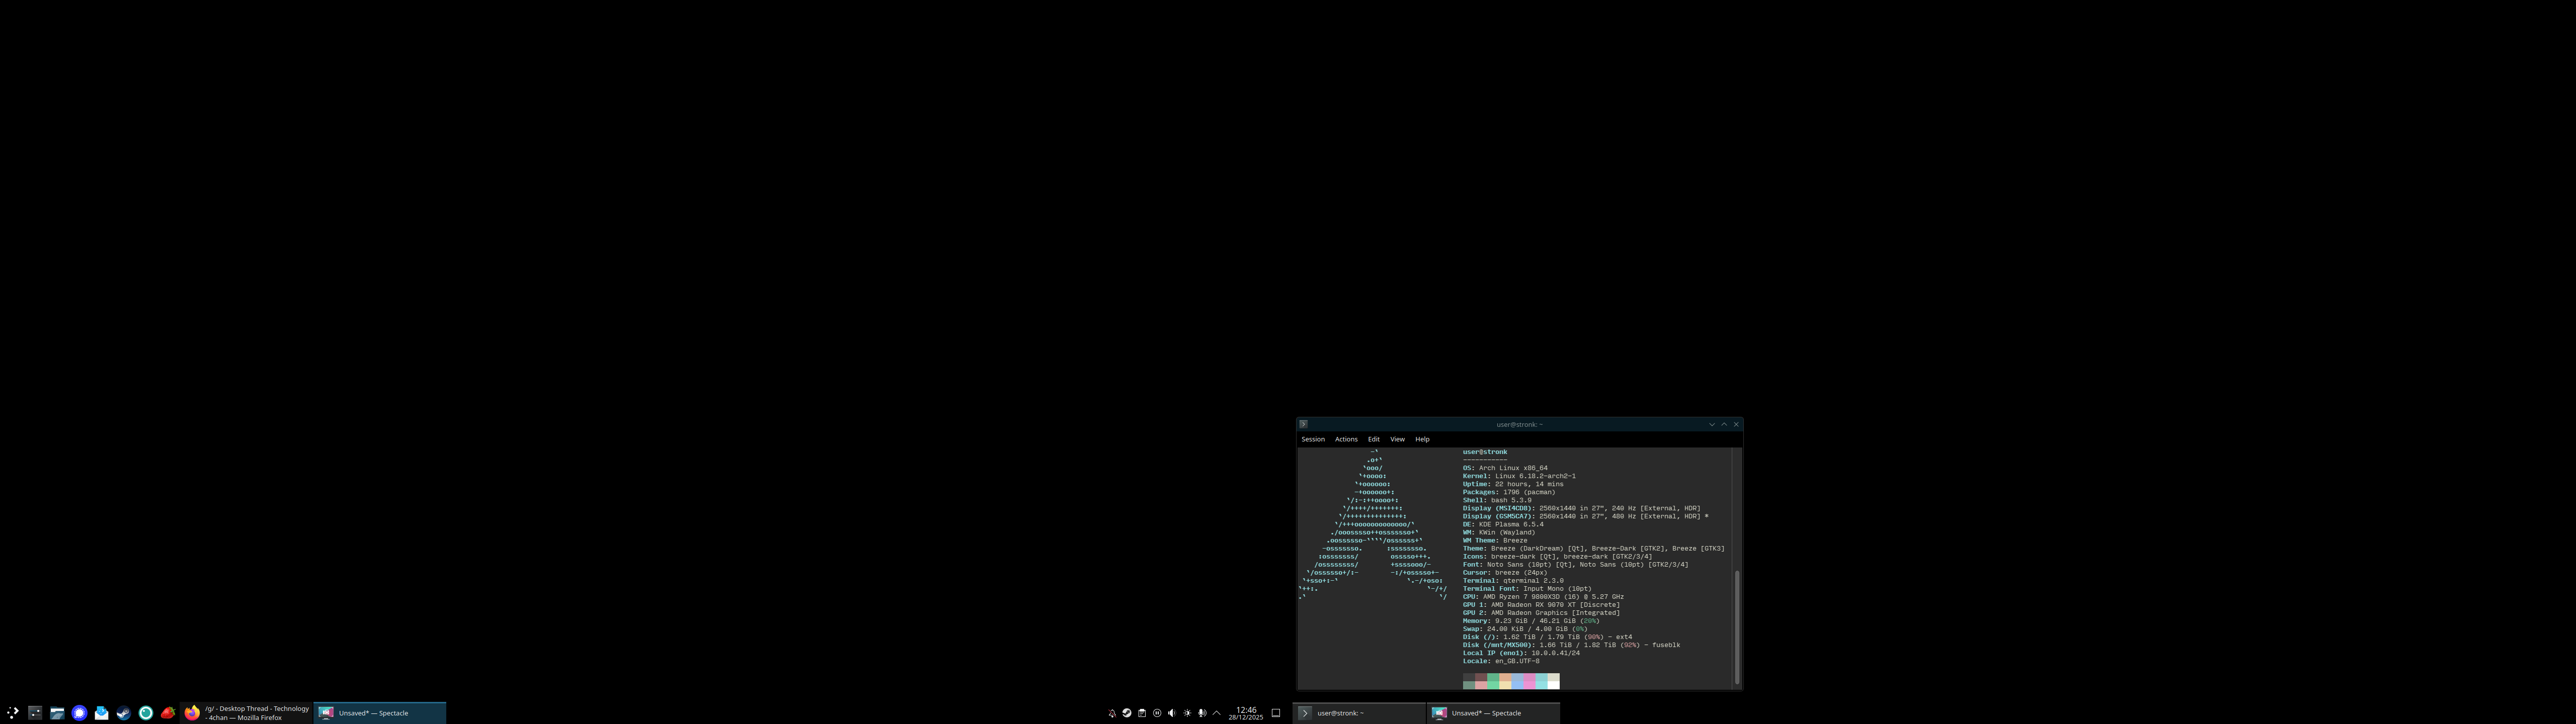This screenshot has width=2576, height=724.
Task: Open the Dolphin file manager
Action: pyautogui.click(x=57, y=713)
